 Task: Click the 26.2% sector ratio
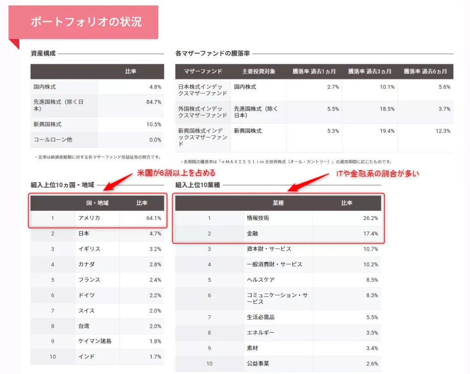pyautogui.click(x=370, y=218)
